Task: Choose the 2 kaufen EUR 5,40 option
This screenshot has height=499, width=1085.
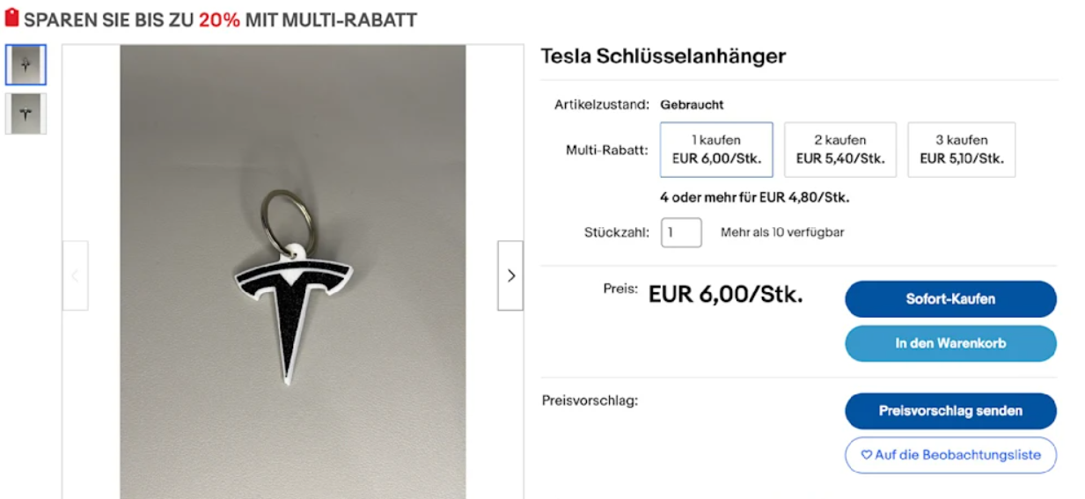Action: pyautogui.click(x=840, y=150)
